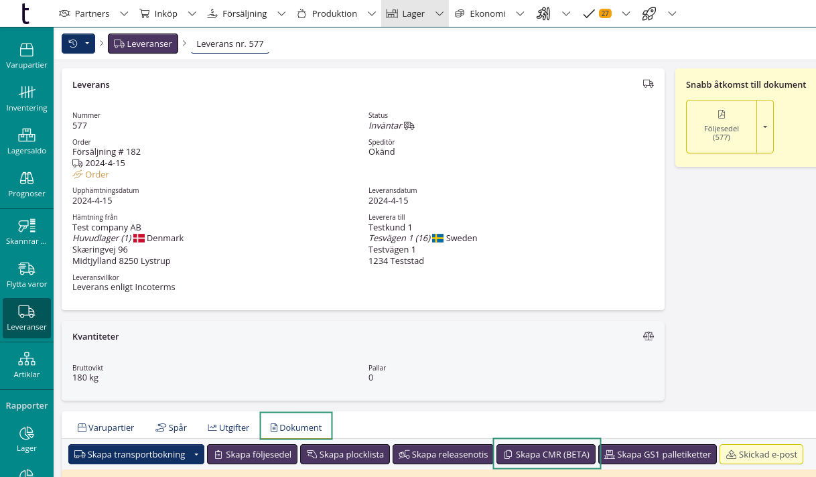Open Artiklar in the sidebar
This screenshot has height=477, width=816.
click(x=26, y=364)
